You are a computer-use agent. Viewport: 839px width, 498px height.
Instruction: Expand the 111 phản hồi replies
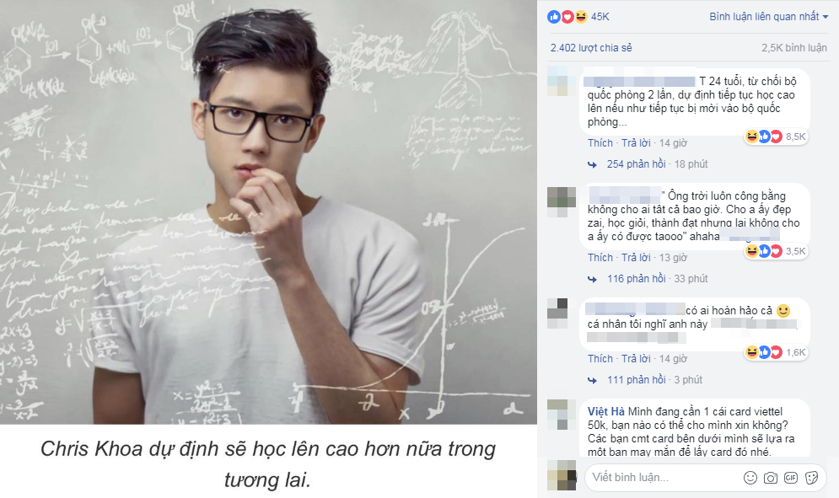(636, 380)
